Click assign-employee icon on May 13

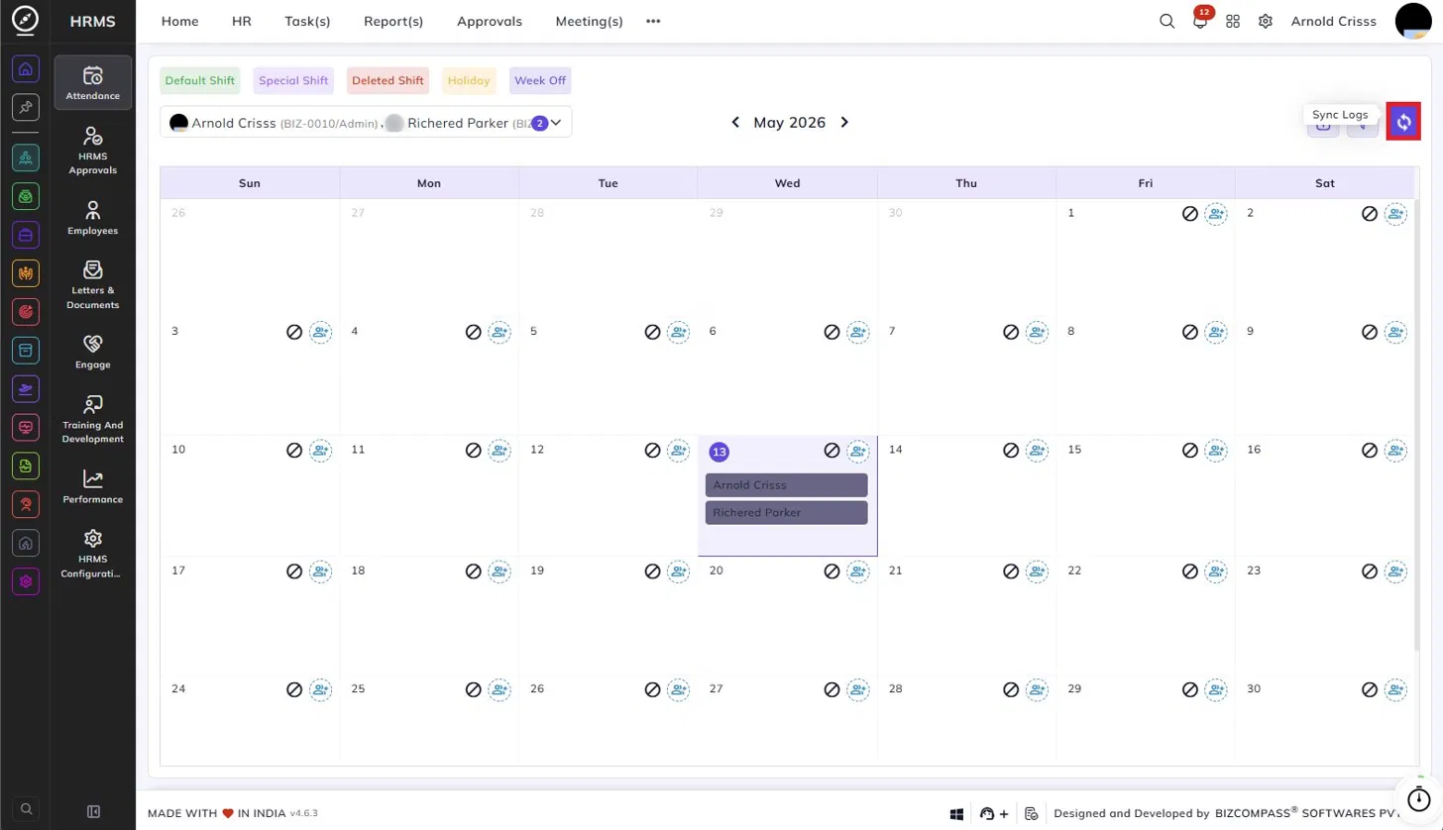click(x=857, y=451)
